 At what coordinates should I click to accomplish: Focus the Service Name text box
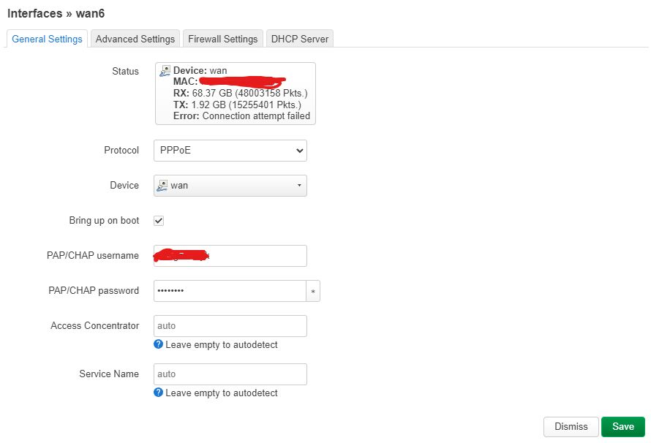[230, 374]
